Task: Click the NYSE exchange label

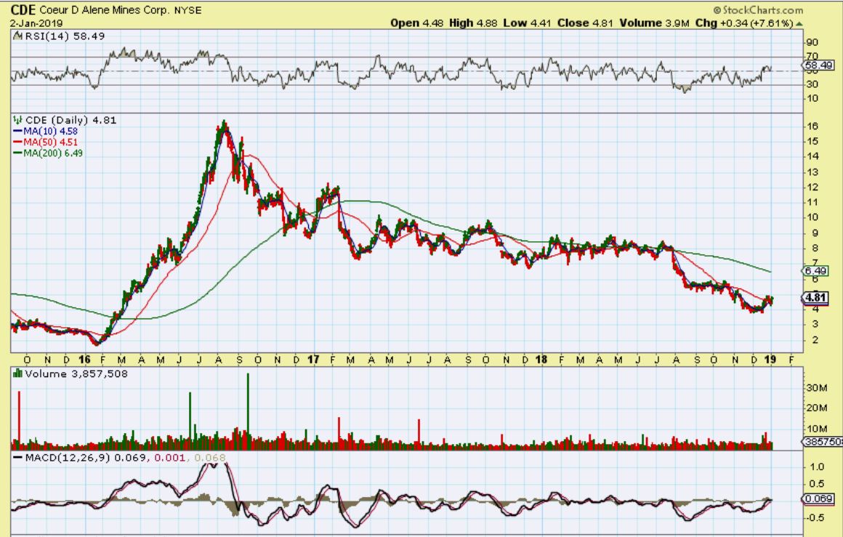Action: tap(187, 10)
